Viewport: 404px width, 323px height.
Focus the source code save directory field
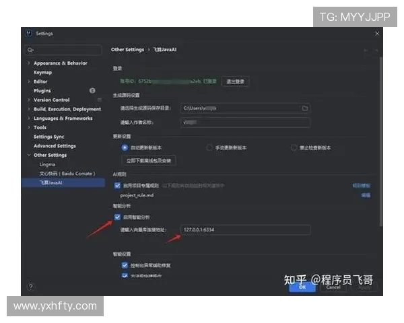[x=245, y=108]
